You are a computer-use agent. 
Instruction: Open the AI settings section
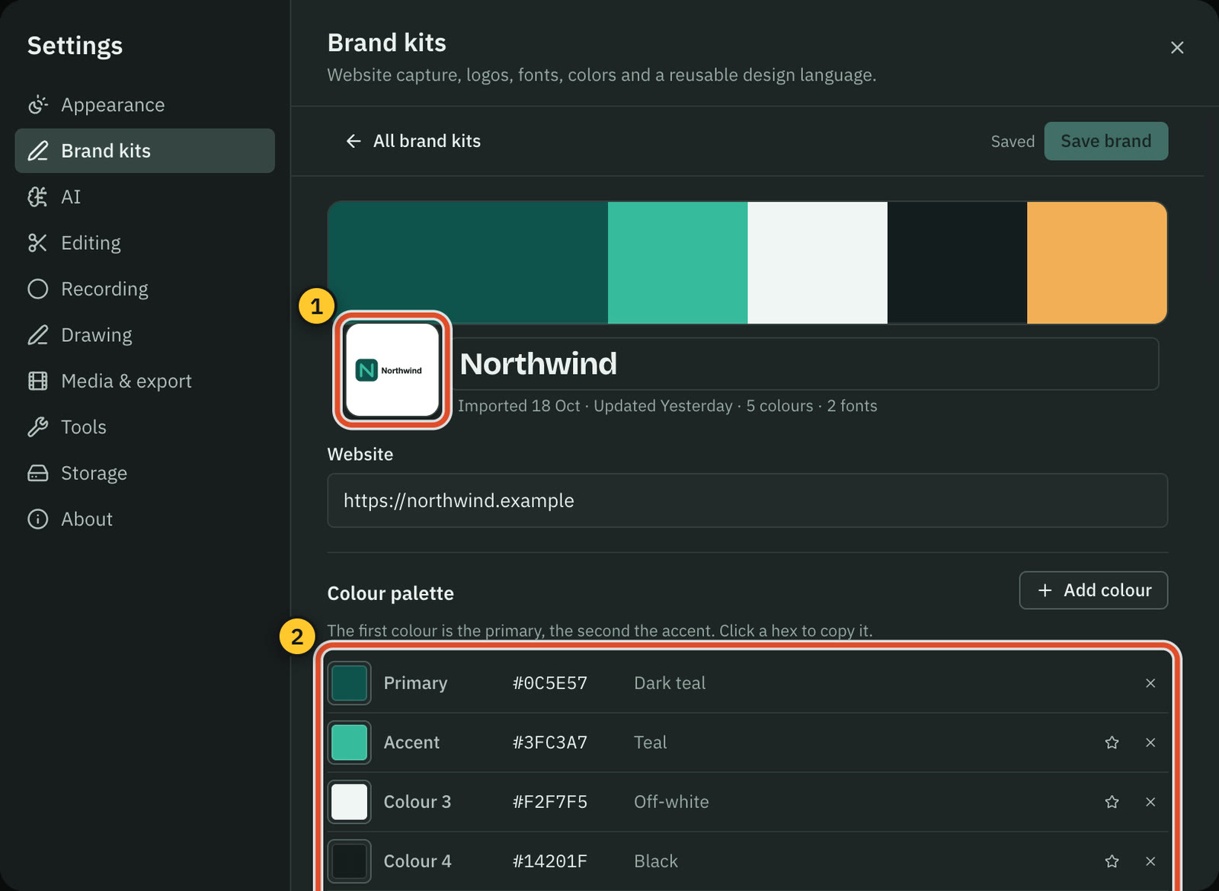[x=145, y=196]
